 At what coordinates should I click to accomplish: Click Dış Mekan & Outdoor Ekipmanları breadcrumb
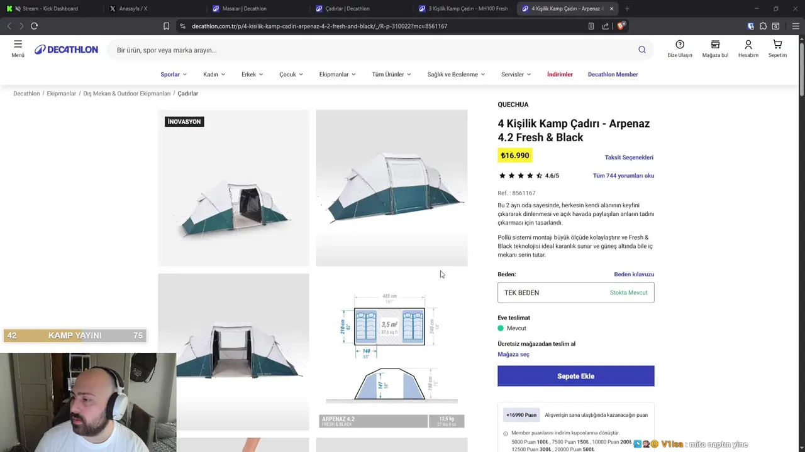(127, 94)
